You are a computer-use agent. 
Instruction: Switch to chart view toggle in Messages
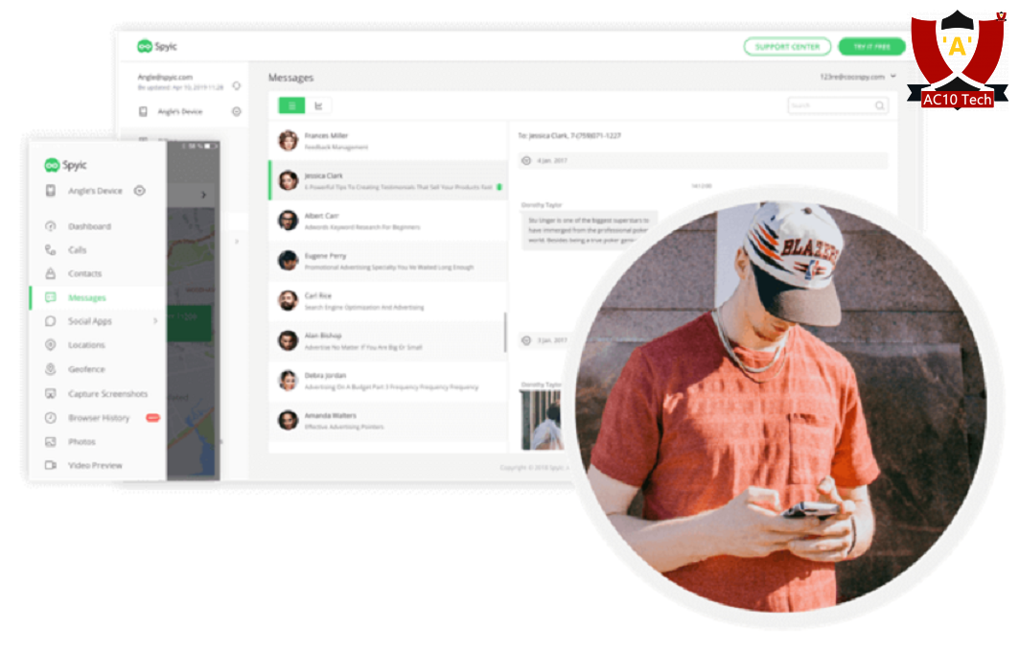tap(318, 105)
